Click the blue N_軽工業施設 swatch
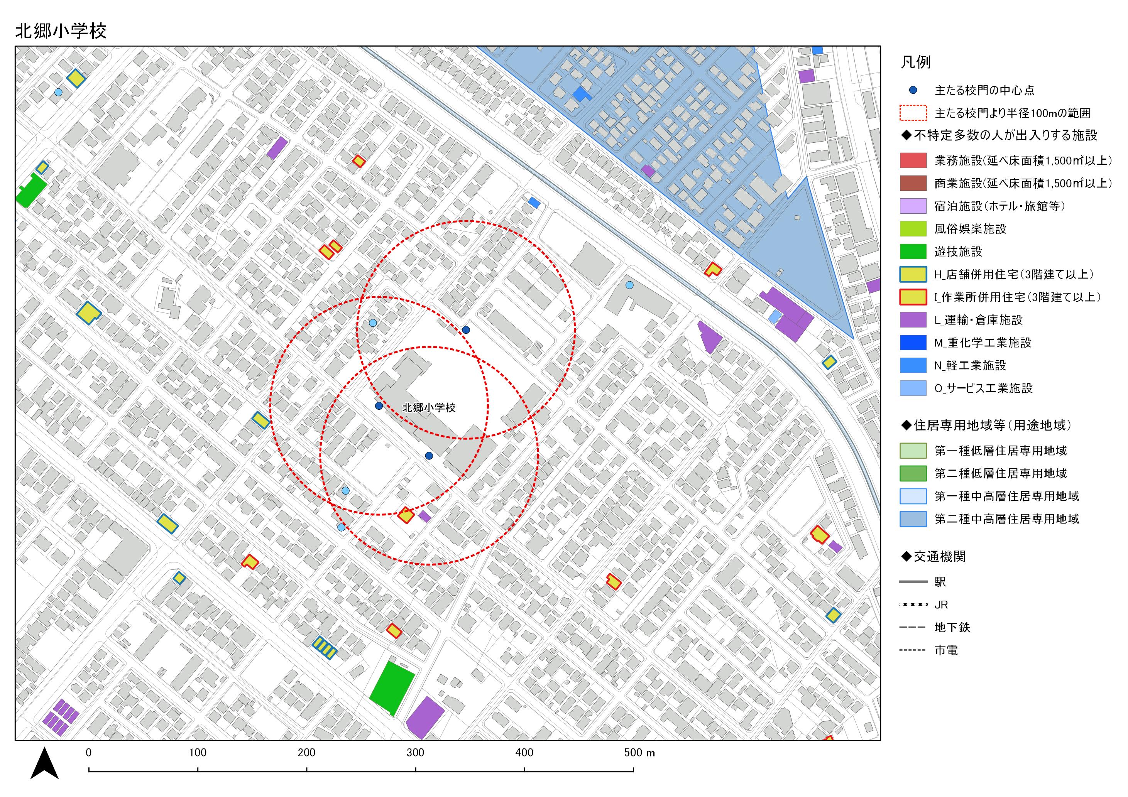 (913, 365)
